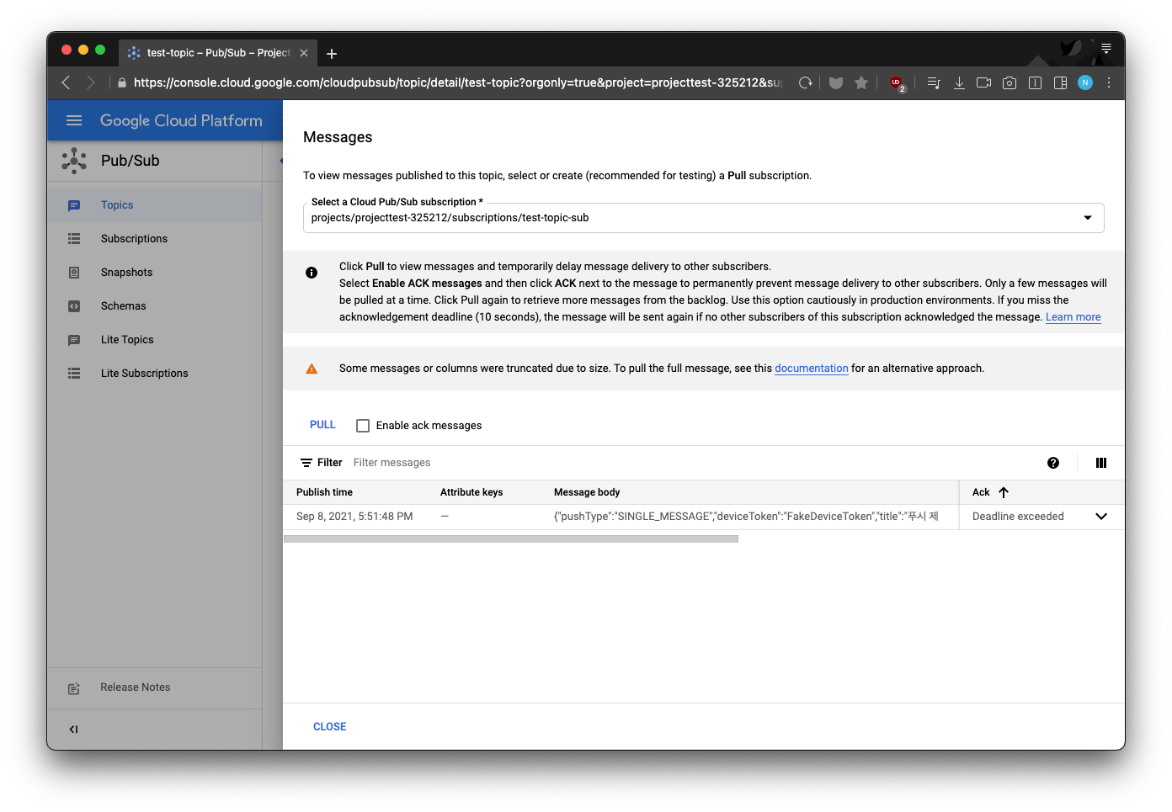Click the Schemas code icon
Screen dimensions: 1172x812
[x=74, y=306]
